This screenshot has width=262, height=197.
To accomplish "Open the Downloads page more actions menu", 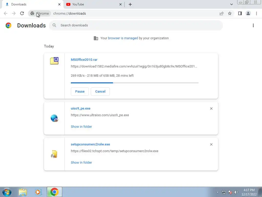I will point(253,25).
